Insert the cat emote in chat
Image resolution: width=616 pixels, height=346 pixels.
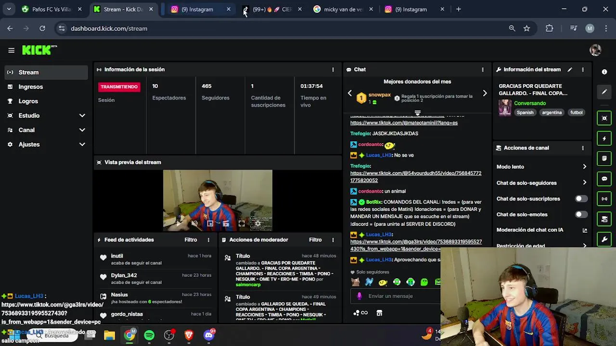[x=355, y=282]
